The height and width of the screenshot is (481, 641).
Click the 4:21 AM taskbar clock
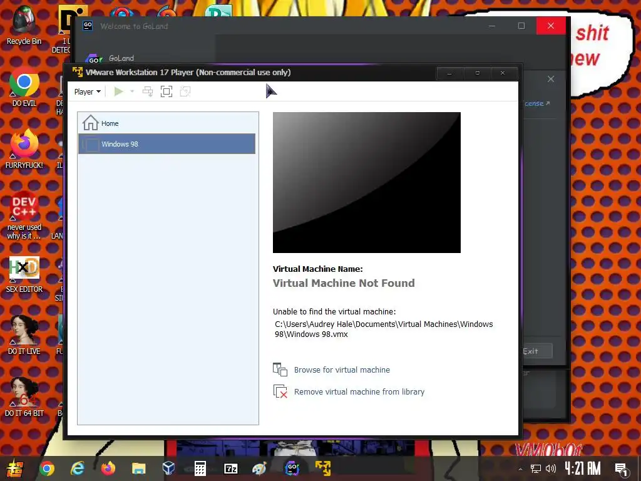pyautogui.click(x=583, y=468)
